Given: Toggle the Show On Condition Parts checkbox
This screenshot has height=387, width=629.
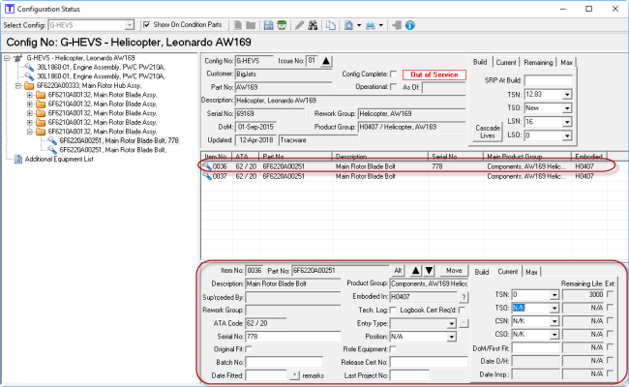Looking at the screenshot, I should [147, 25].
